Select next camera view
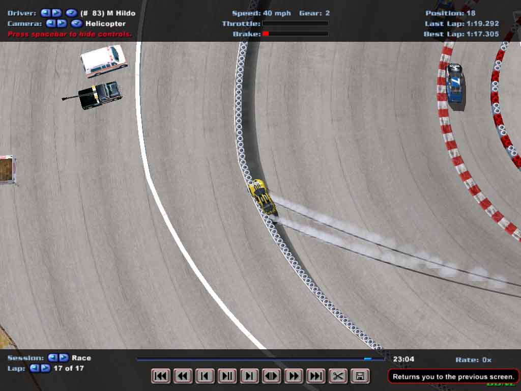 tap(61, 23)
